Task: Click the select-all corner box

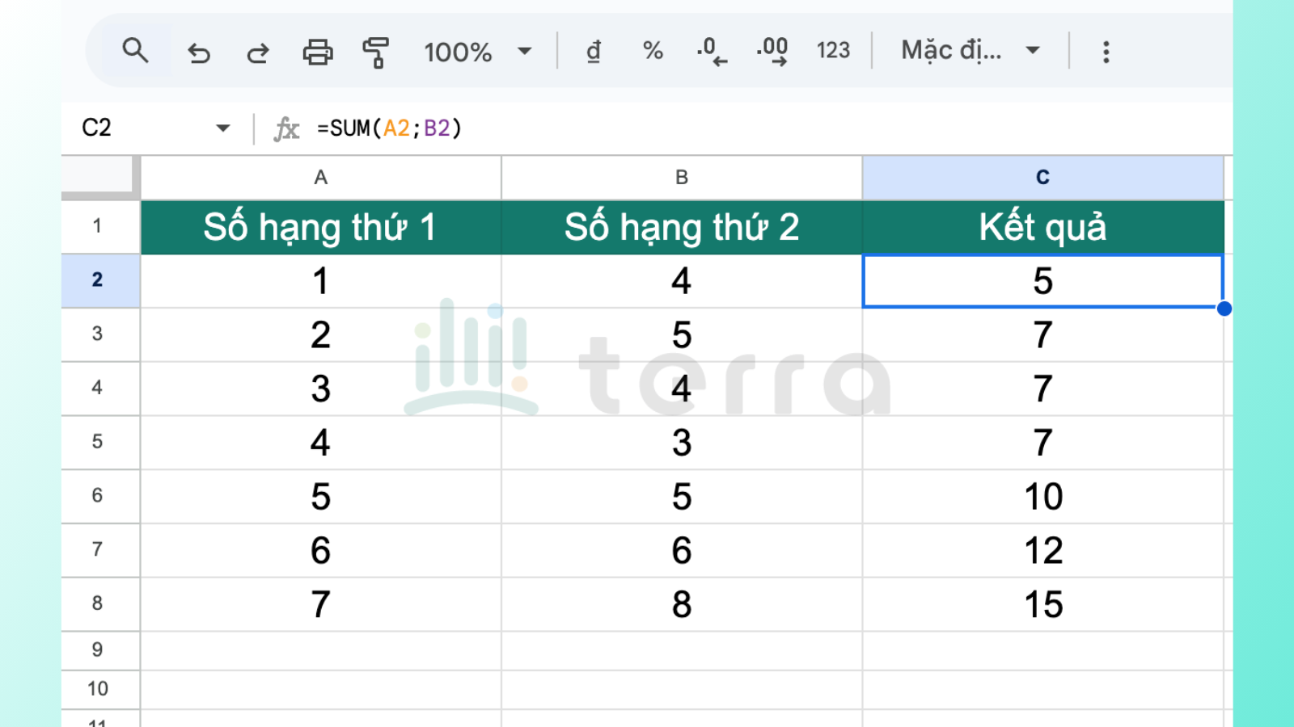Action: [97, 175]
